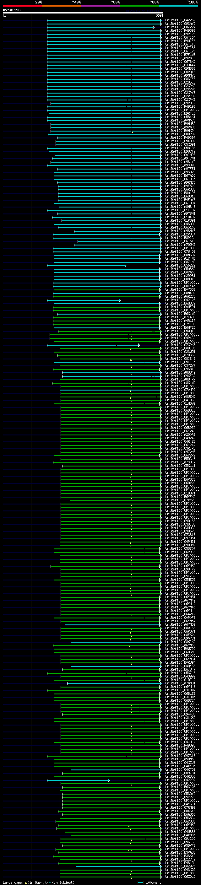Click label UniRef100_C9JC00
This screenshot has width=201, height=885.
pos(180,839)
